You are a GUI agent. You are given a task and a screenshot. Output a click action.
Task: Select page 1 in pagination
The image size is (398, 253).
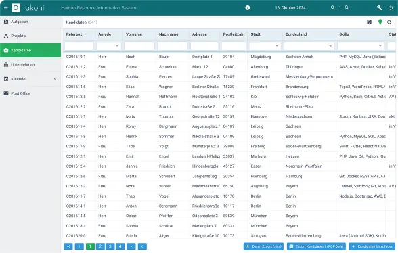point(90,246)
